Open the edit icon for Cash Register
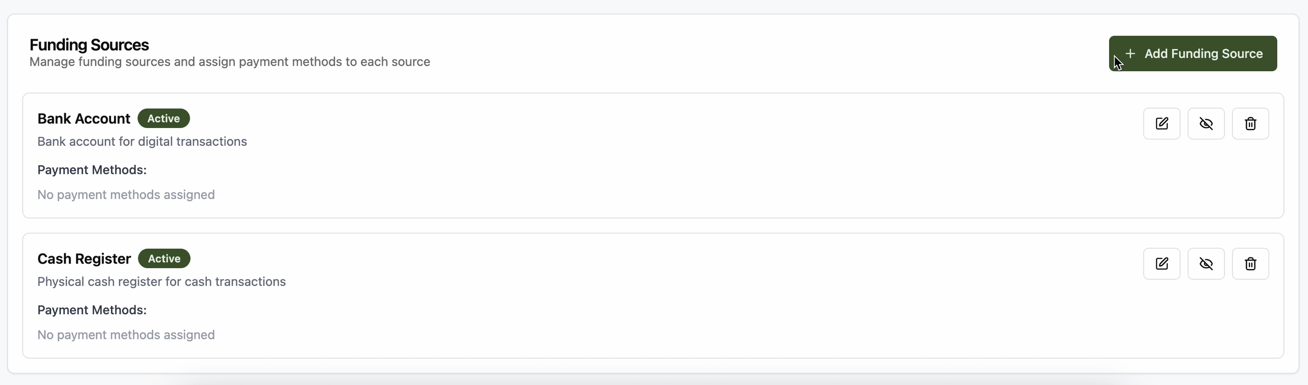1308x385 pixels. click(x=1161, y=263)
